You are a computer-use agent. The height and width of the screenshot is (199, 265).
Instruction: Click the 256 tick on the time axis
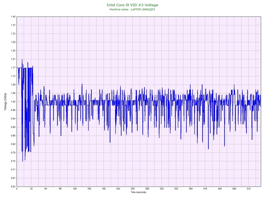pyautogui.click(x=132, y=189)
